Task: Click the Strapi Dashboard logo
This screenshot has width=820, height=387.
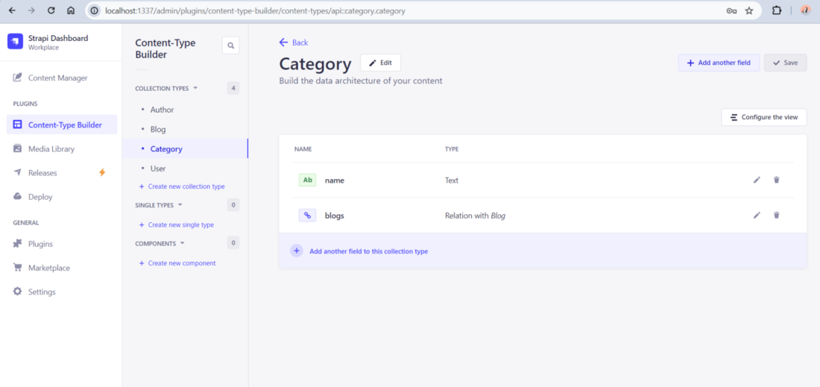Action: point(15,42)
